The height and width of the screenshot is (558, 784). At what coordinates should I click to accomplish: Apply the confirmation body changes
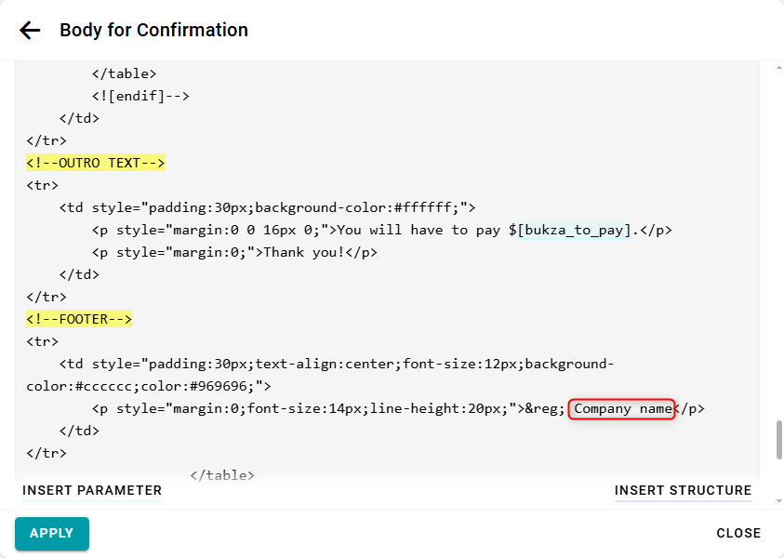pos(52,534)
